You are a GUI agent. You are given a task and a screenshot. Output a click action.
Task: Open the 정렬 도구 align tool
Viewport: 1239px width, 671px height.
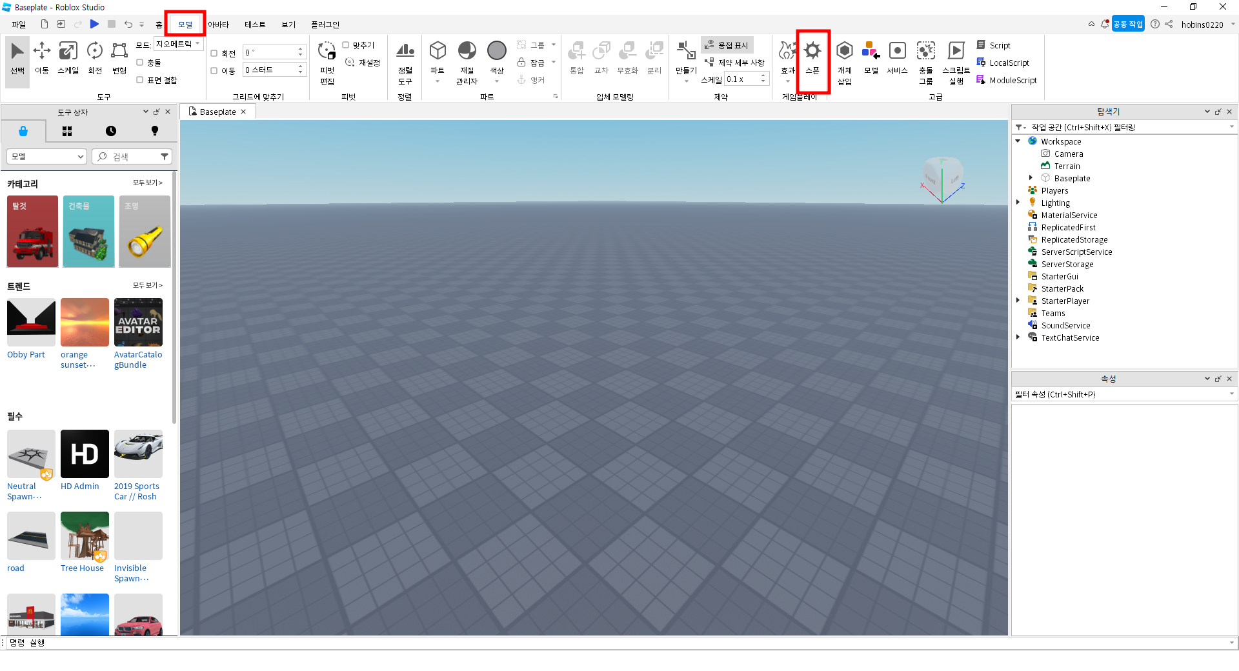tap(405, 63)
